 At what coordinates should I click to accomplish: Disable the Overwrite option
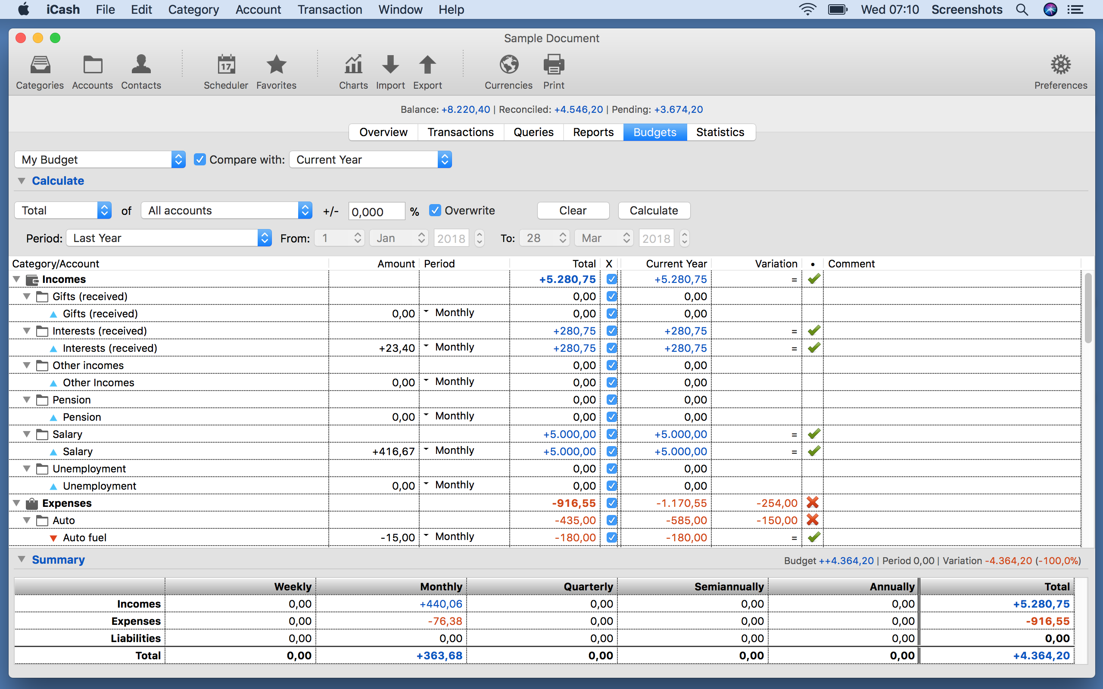[x=434, y=210]
